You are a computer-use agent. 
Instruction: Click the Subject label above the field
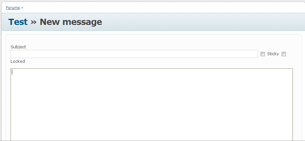tap(18, 47)
